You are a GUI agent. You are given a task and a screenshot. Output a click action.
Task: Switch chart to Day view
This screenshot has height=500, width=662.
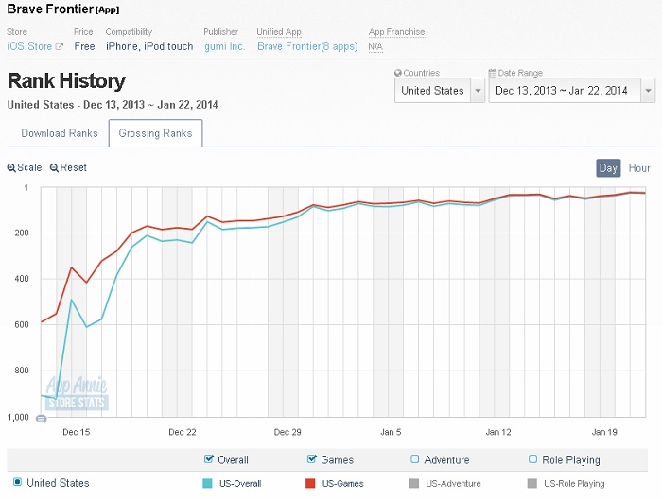pyautogui.click(x=608, y=168)
